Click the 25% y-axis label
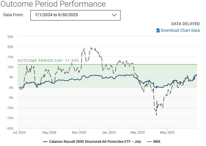The image size is (206, 146). [x=10, y=37]
